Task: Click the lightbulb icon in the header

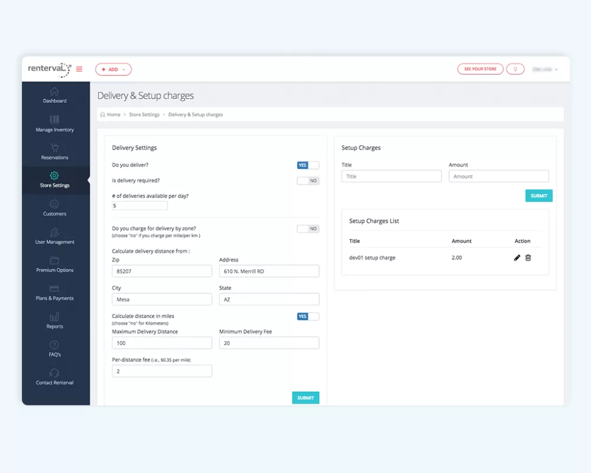Action: pos(515,69)
